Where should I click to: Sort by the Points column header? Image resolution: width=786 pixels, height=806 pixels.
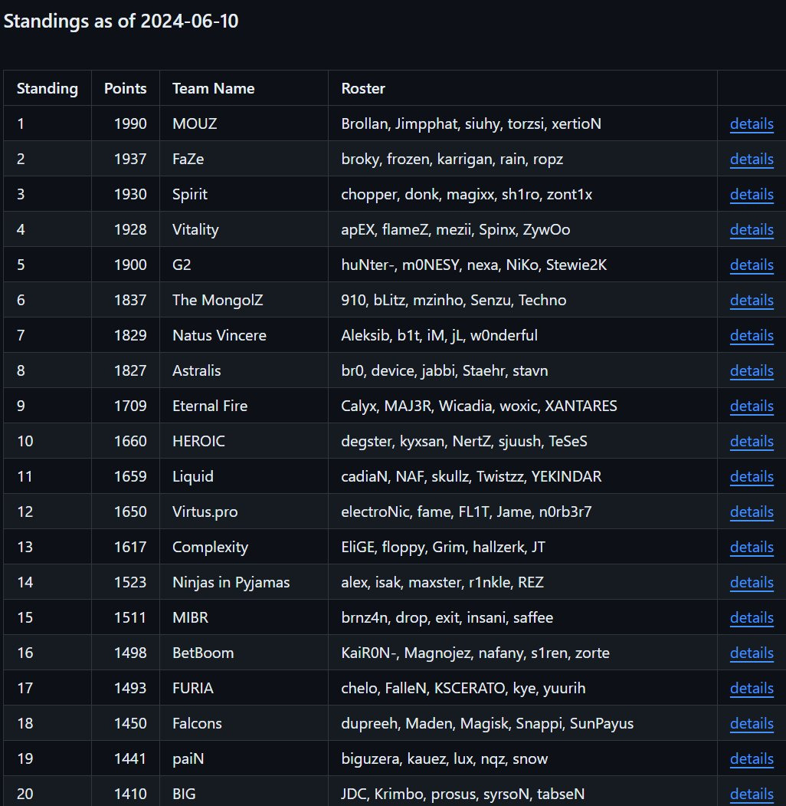click(125, 88)
